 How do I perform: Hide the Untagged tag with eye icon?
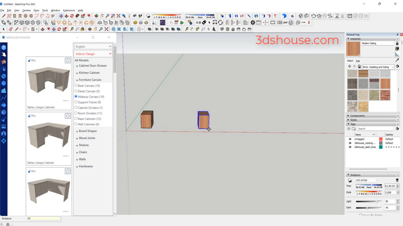pyautogui.click(x=350, y=139)
